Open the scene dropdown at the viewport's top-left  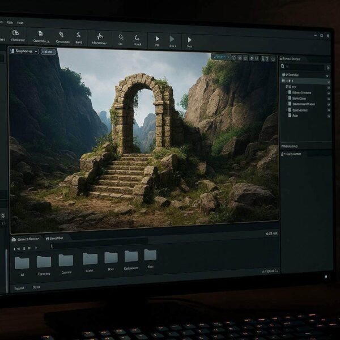[x=24, y=51]
